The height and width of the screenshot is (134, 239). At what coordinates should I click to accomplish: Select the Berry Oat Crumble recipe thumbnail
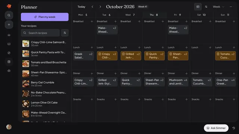[x=26, y=84]
